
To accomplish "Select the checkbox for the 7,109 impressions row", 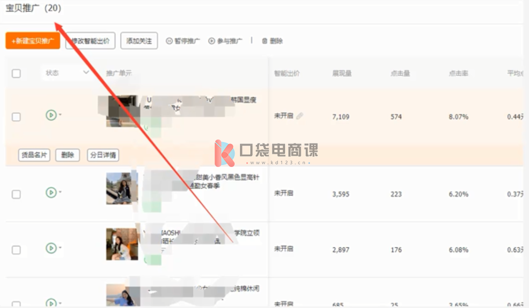I will coord(16,117).
